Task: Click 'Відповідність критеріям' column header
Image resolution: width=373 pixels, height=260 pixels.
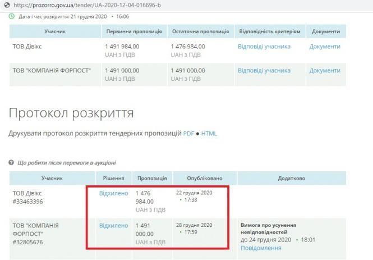Action: (x=270, y=31)
